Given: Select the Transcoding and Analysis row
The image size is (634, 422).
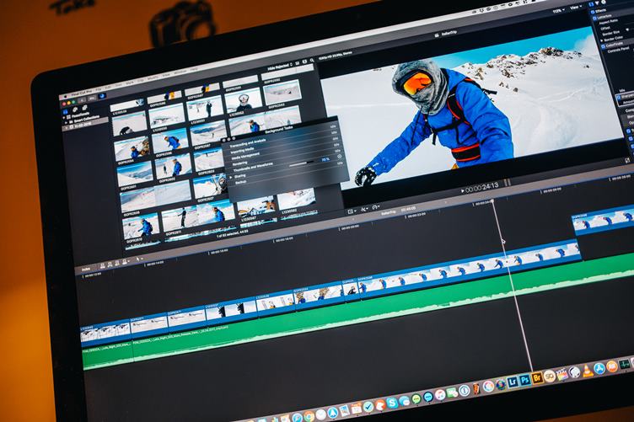Looking at the screenshot, I should (283, 136).
